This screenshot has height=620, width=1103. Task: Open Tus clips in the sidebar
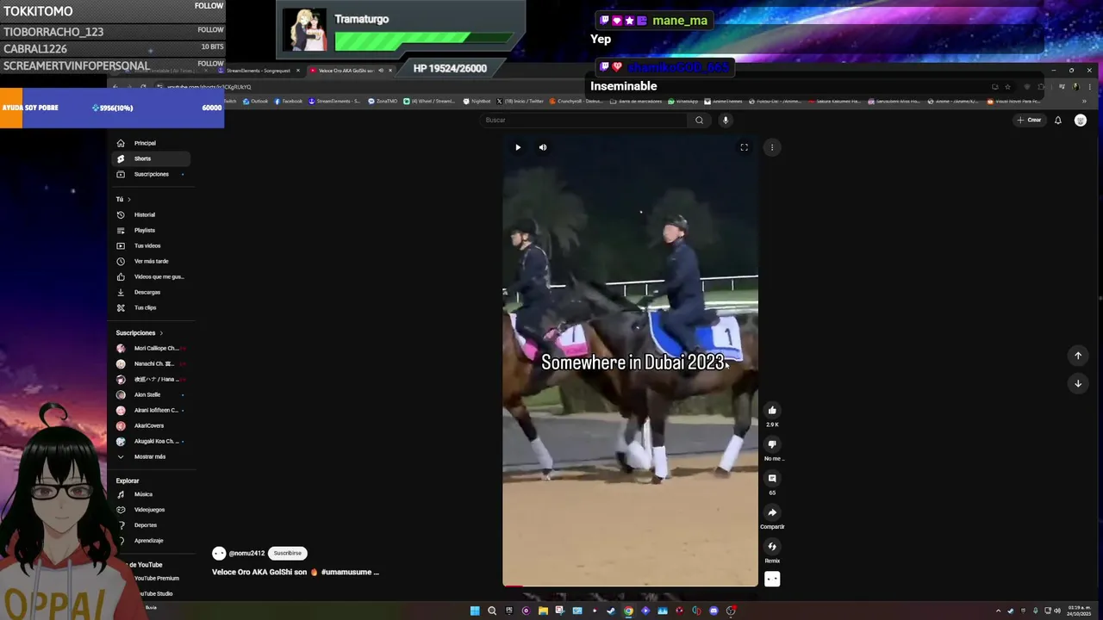pyautogui.click(x=152, y=307)
